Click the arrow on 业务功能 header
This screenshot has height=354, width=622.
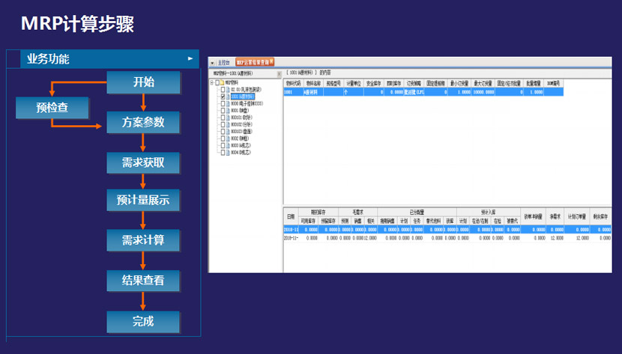point(190,58)
